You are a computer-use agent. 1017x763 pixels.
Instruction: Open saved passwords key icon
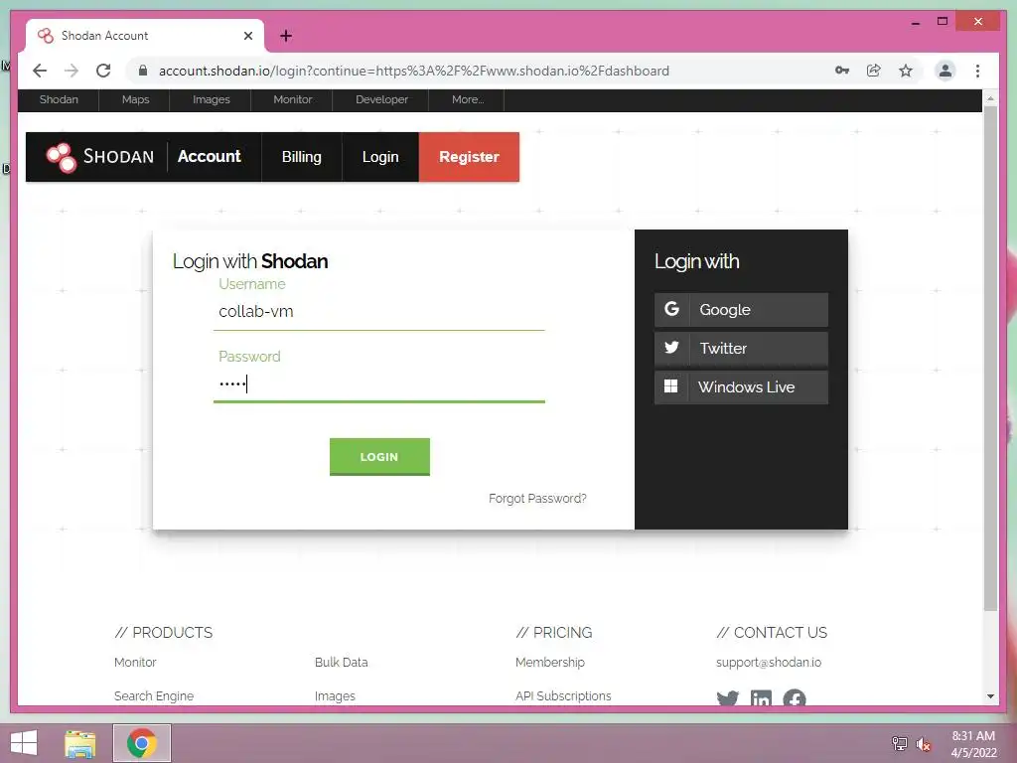coord(842,71)
